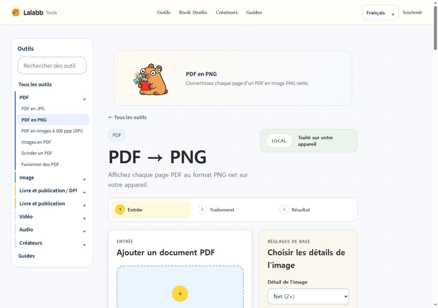The width and height of the screenshot is (438, 308).
Task: Expand Livre et publication / DPI category
Action: click(52, 191)
